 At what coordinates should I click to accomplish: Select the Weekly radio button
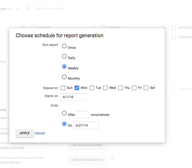pos(64,67)
